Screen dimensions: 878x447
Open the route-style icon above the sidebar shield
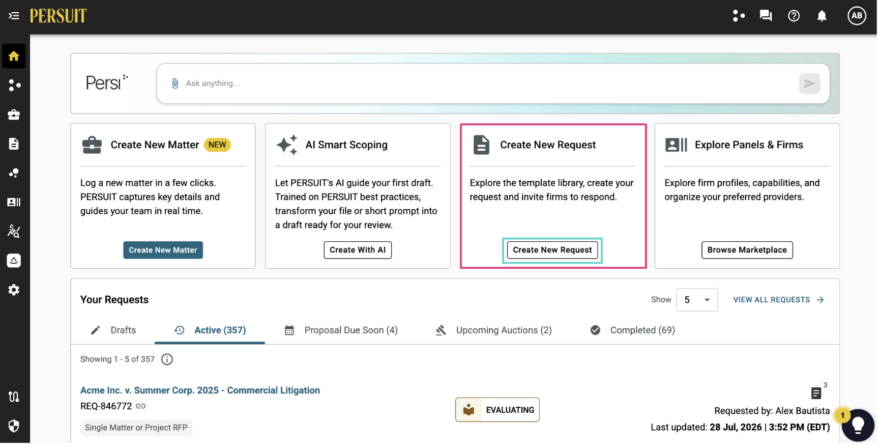point(14,397)
